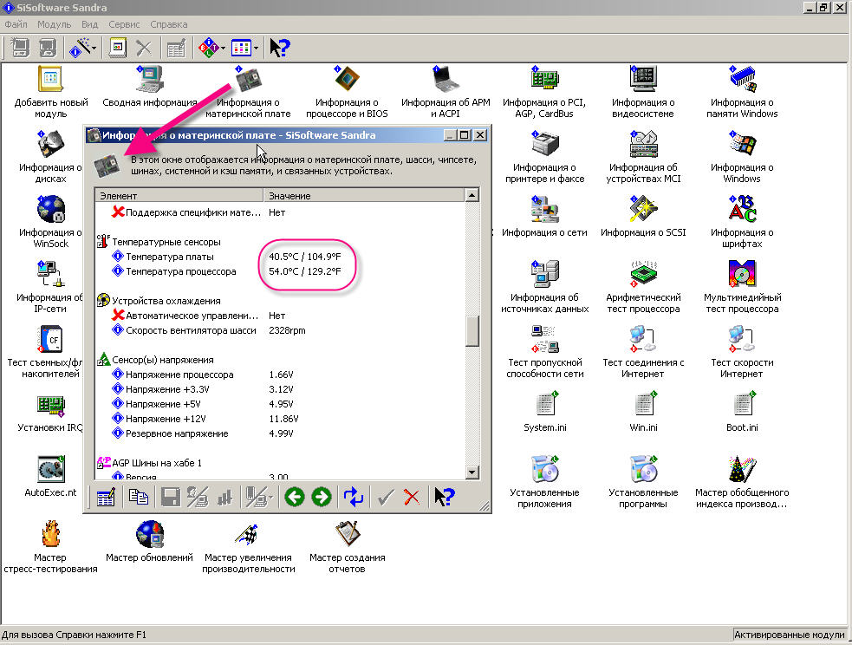Viewport: 852px width, 645px height.
Task: Launch Мастер увеличения производительности
Action: tap(248, 548)
